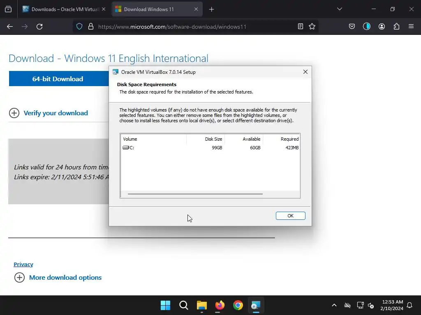Click the network status tray icon

coord(360,305)
